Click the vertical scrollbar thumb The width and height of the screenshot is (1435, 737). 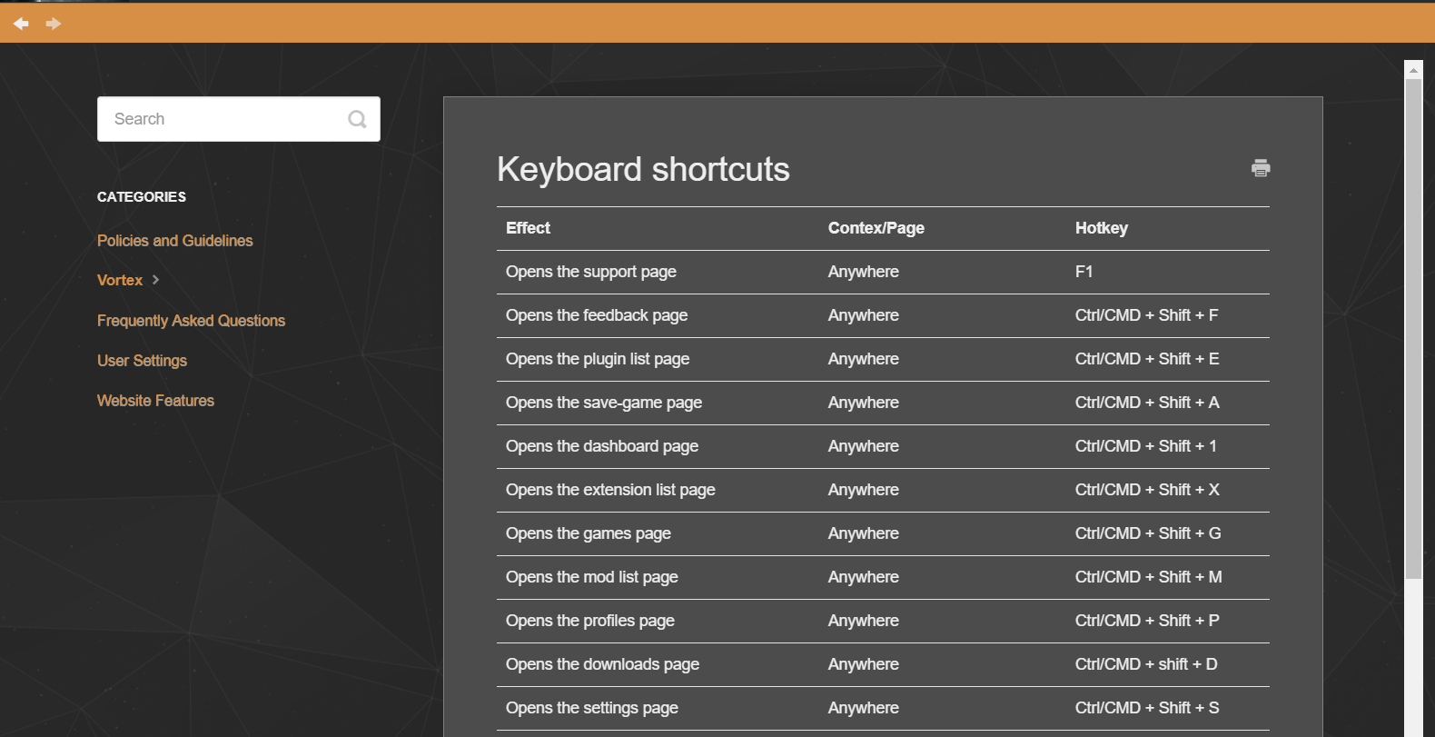[1413, 329]
